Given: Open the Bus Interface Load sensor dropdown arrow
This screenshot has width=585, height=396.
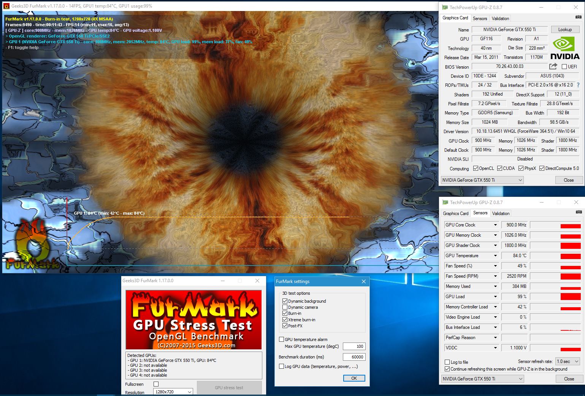Looking at the screenshot, I should pos(495,327).
